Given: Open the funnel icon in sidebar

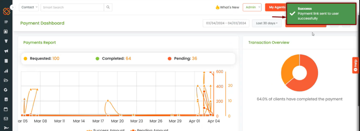Looking at the screenshot, I should click(x=6, y=41).
